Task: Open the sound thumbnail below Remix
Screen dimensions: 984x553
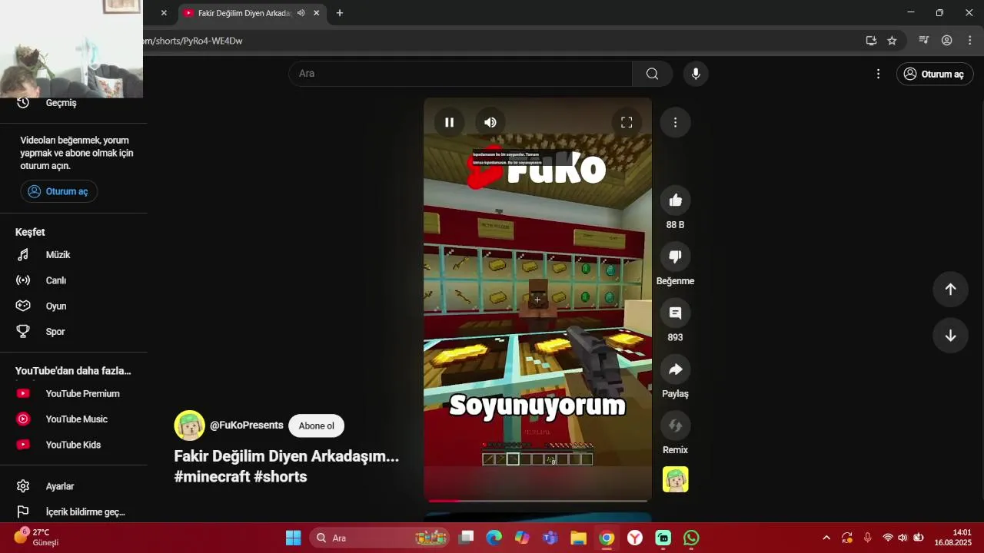Action: 675,479
